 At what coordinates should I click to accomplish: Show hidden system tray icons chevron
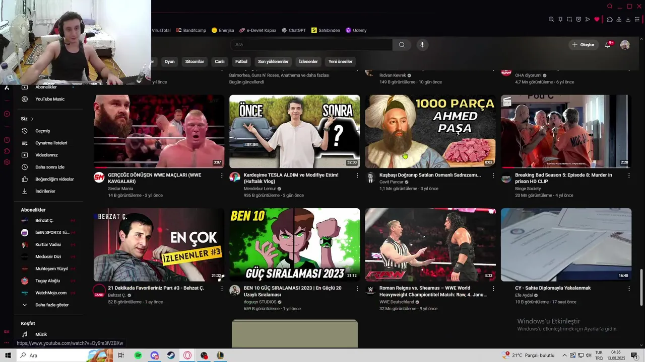[564, 355]
